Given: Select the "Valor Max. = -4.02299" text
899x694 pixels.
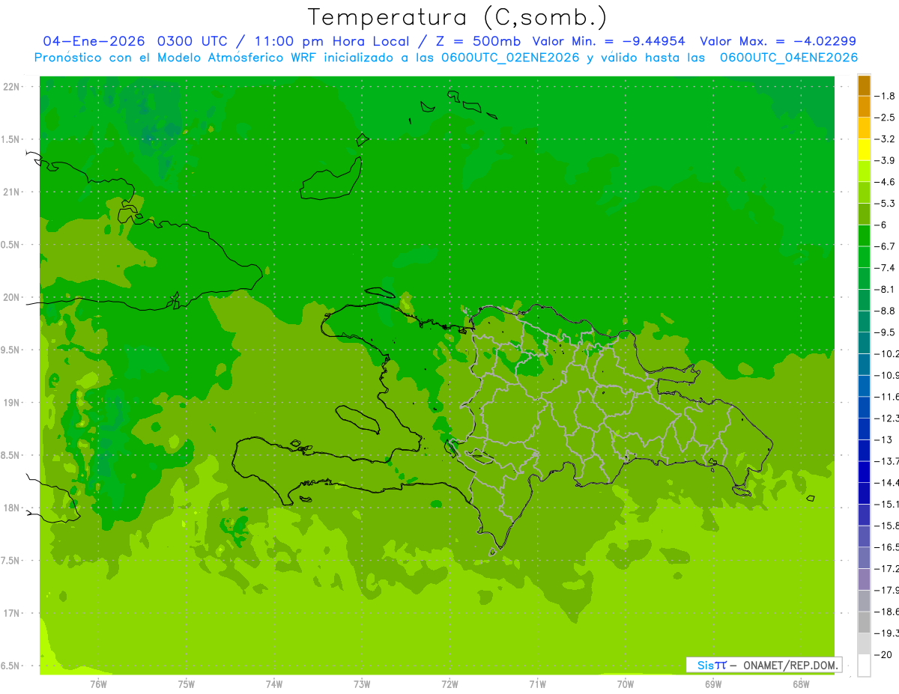Looking at the screenshot, I should click(778, 41).
